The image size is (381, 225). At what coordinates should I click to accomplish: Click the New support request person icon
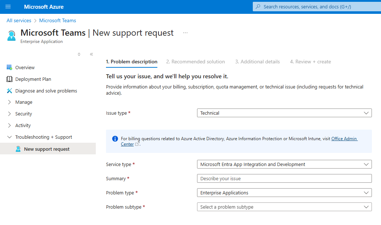tap(18, 149)
